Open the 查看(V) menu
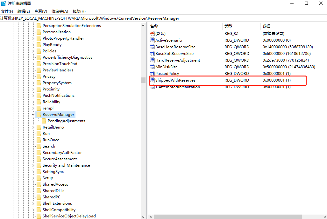 40,11
